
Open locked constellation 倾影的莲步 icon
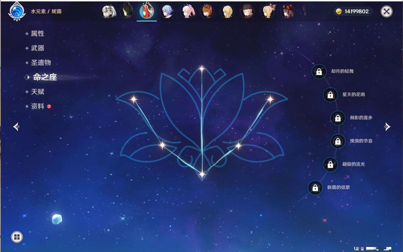tap(338, 118)
